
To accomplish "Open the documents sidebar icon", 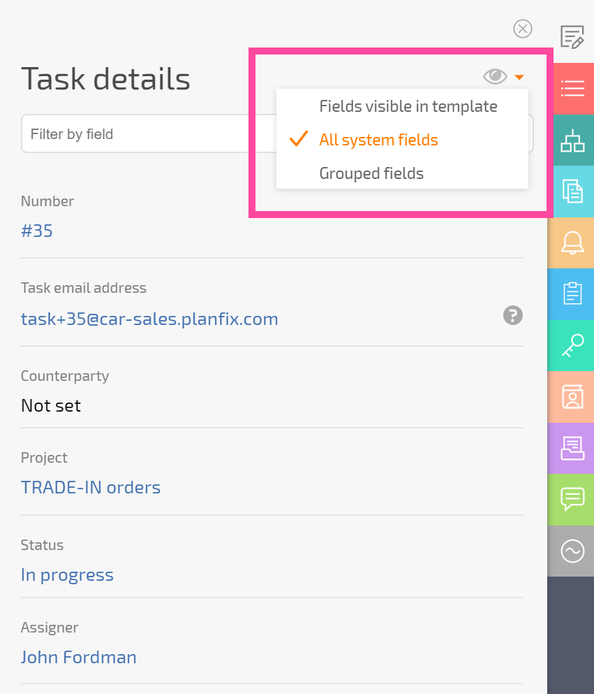I will [x=572, y=191].
